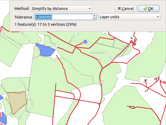Viewport: 166px width, 125px height.
Task: Click the building markers at top right road
Action: pos(133,40)
